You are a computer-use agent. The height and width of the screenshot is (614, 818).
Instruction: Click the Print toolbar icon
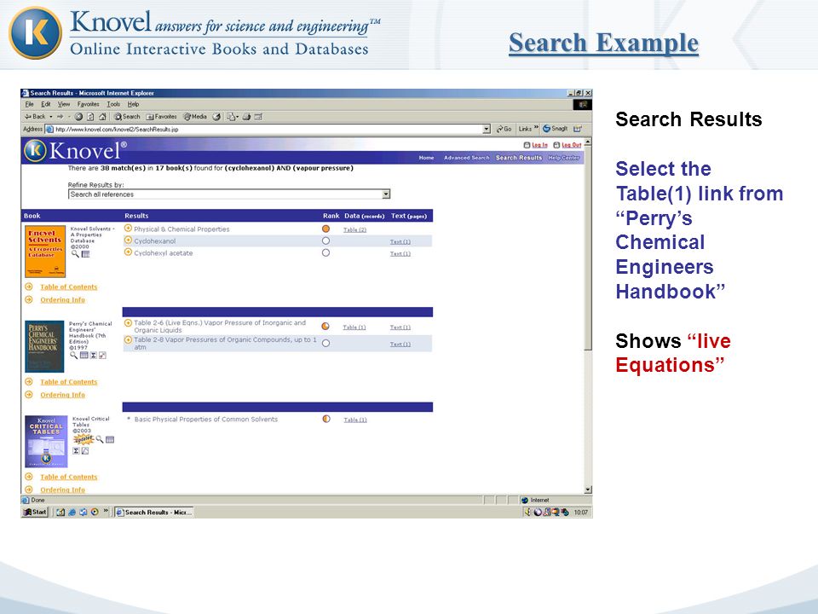246,117
